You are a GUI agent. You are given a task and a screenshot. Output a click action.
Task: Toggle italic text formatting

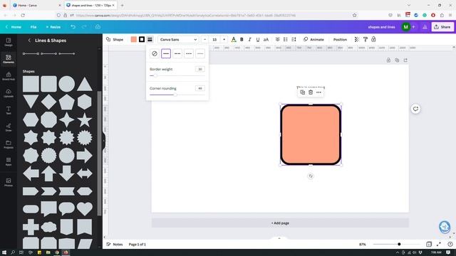(x=249, y=40)
